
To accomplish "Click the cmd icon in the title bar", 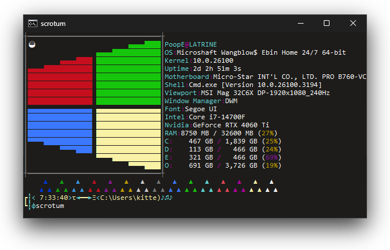I will tap(33, 24).
